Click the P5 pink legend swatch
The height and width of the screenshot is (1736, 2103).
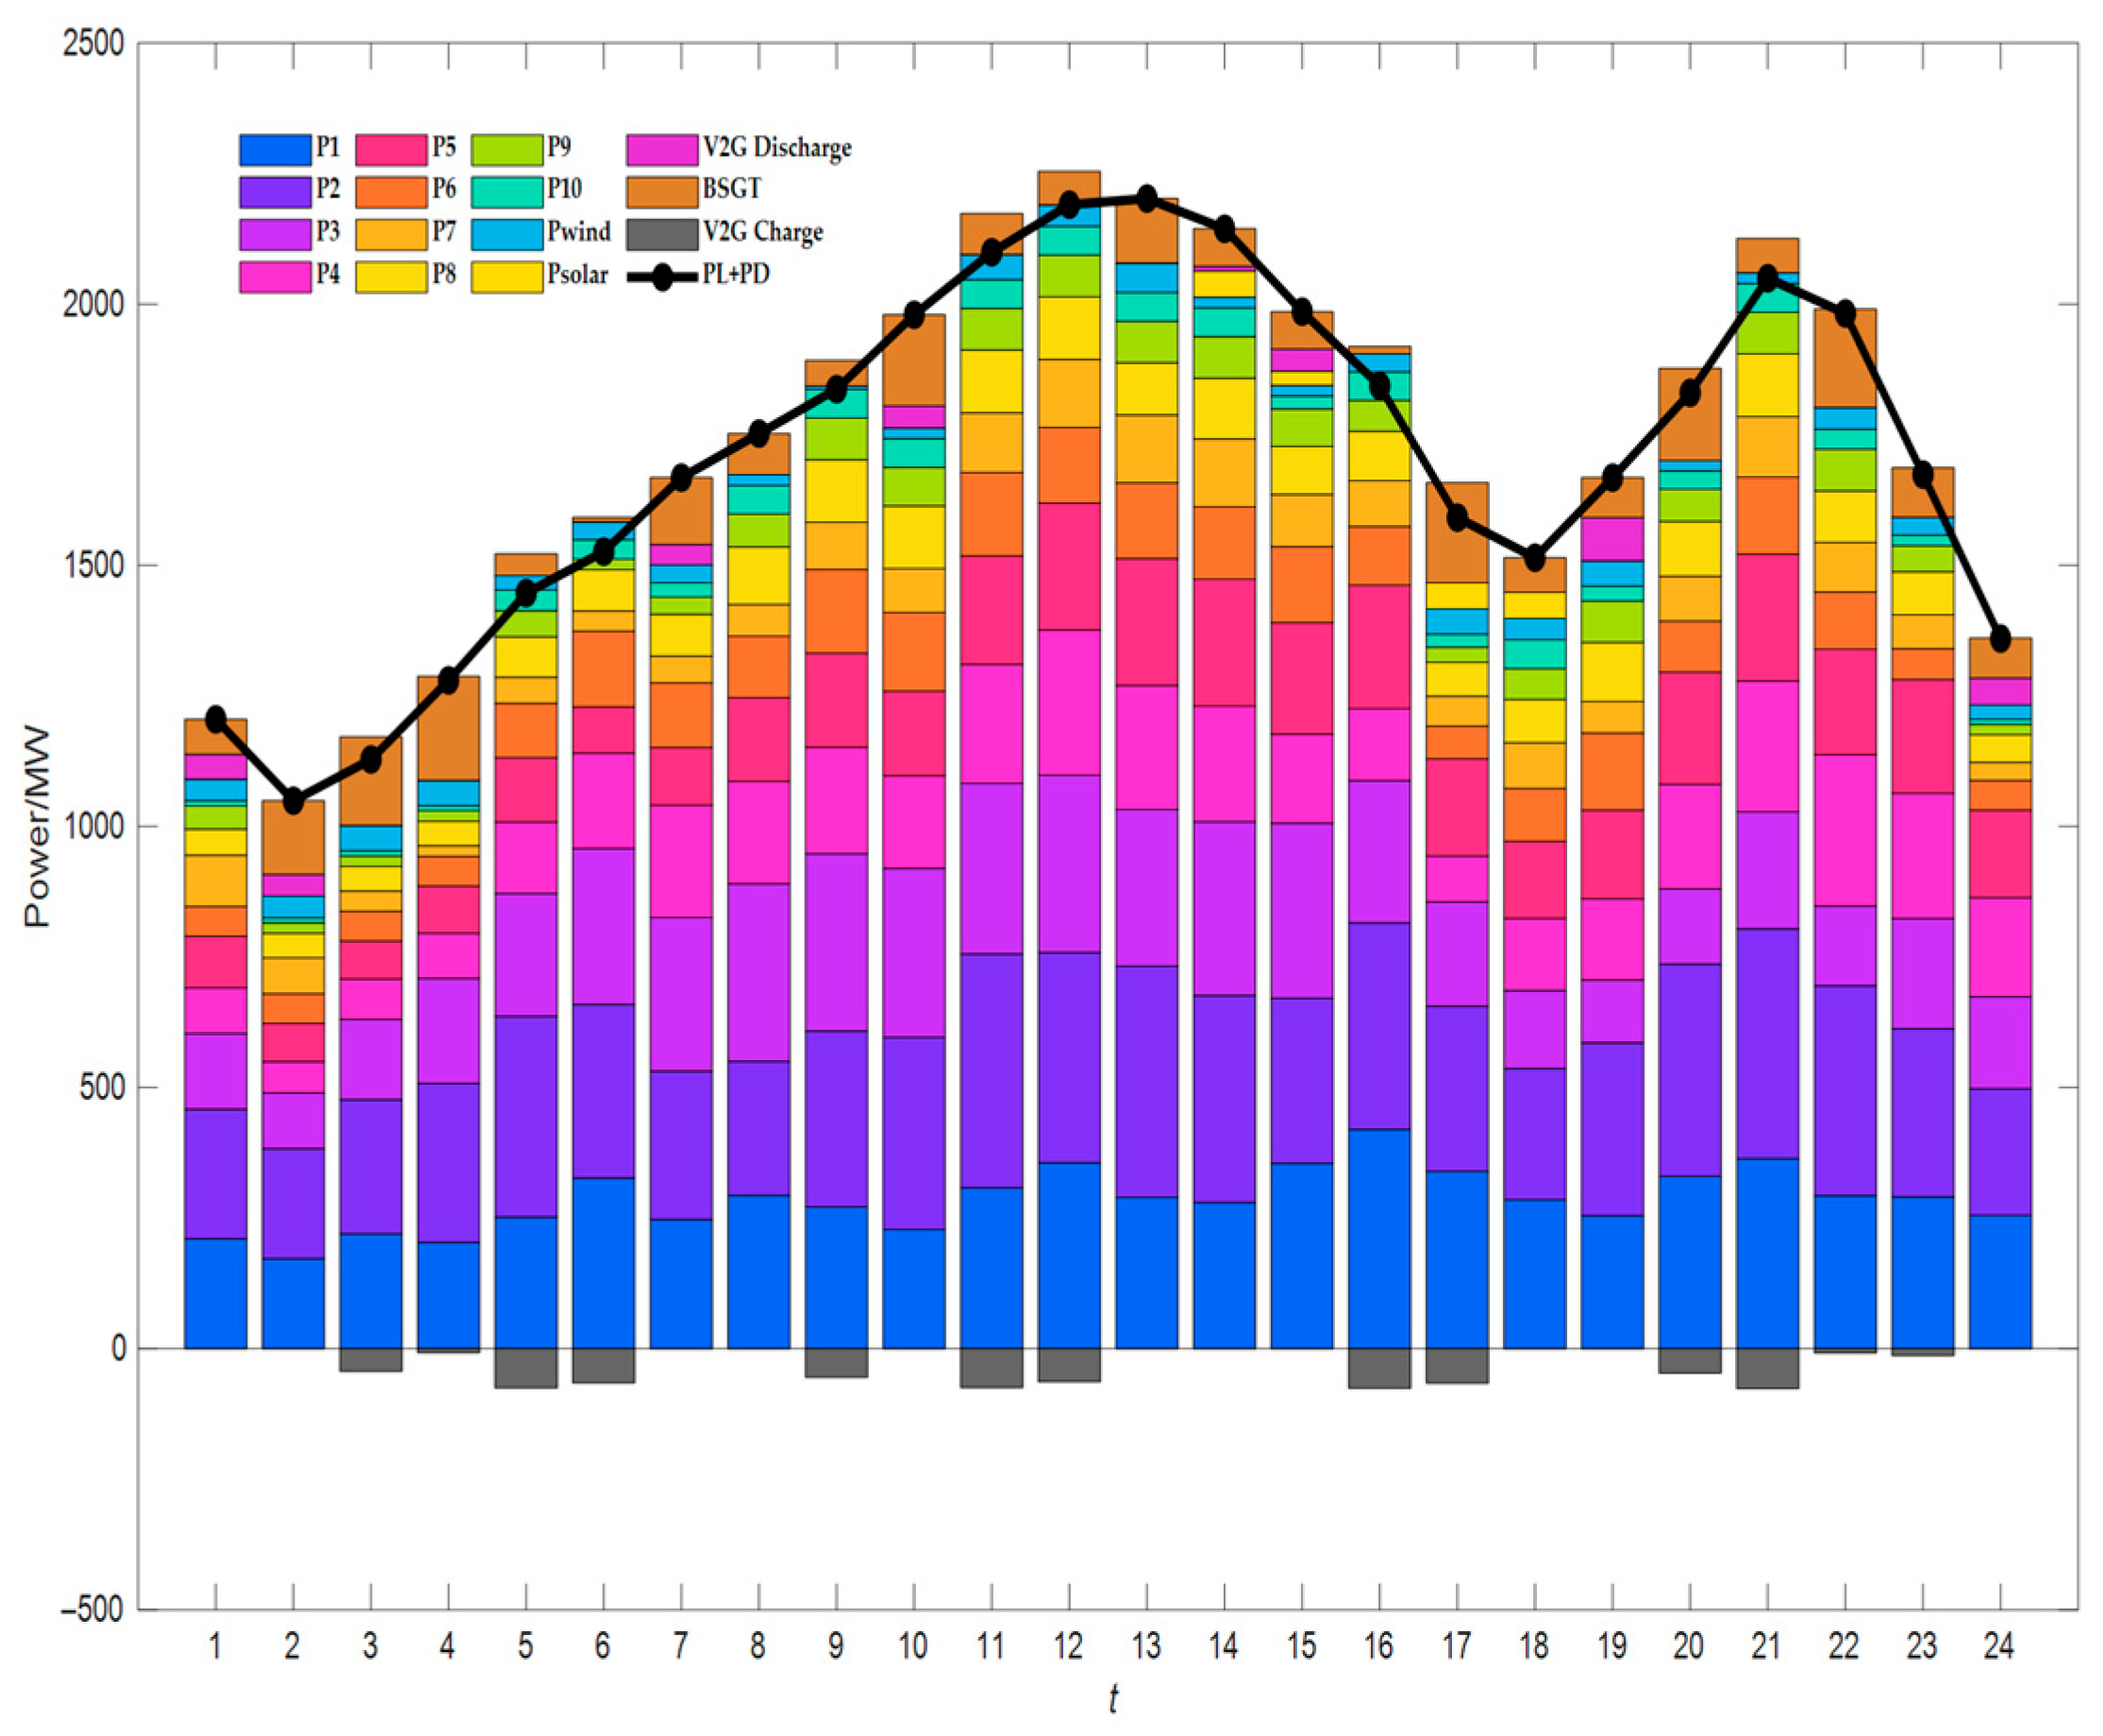click(x=391, y=149)
